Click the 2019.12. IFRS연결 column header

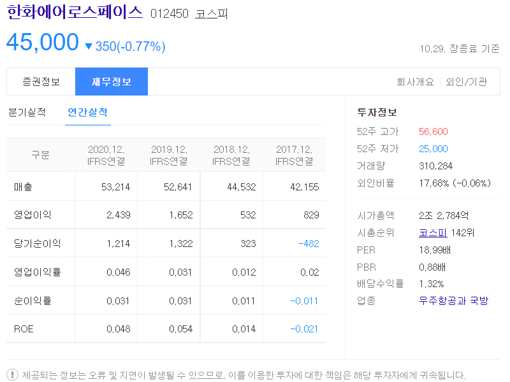(168, 155)
